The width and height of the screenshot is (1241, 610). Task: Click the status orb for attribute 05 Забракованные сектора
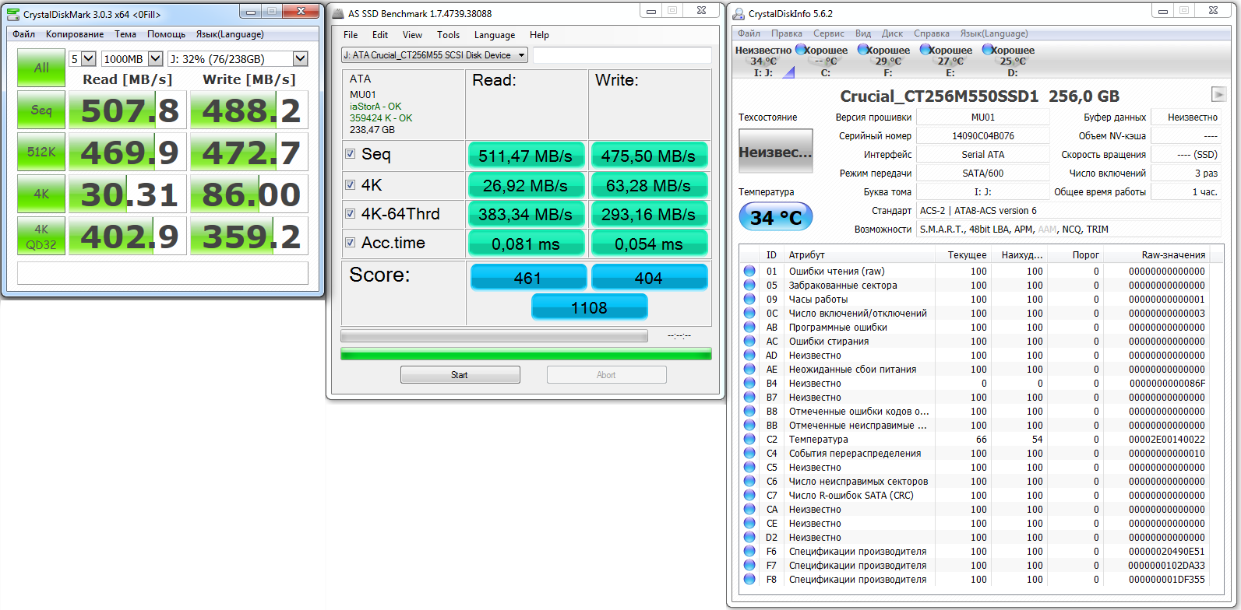pyautogui.click(x=749, y=285)
